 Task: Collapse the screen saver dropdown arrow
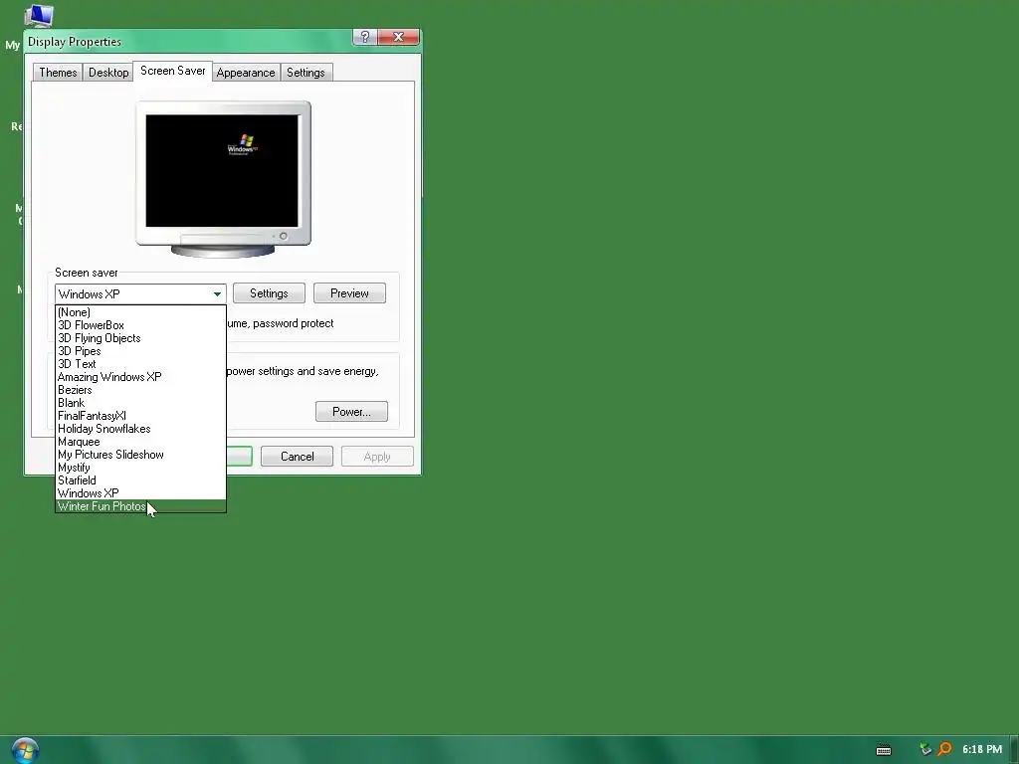tap(217, 294)
